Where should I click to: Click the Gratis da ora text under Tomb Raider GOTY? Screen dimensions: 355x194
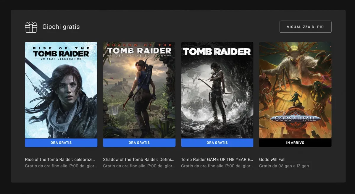coord(216,166)
